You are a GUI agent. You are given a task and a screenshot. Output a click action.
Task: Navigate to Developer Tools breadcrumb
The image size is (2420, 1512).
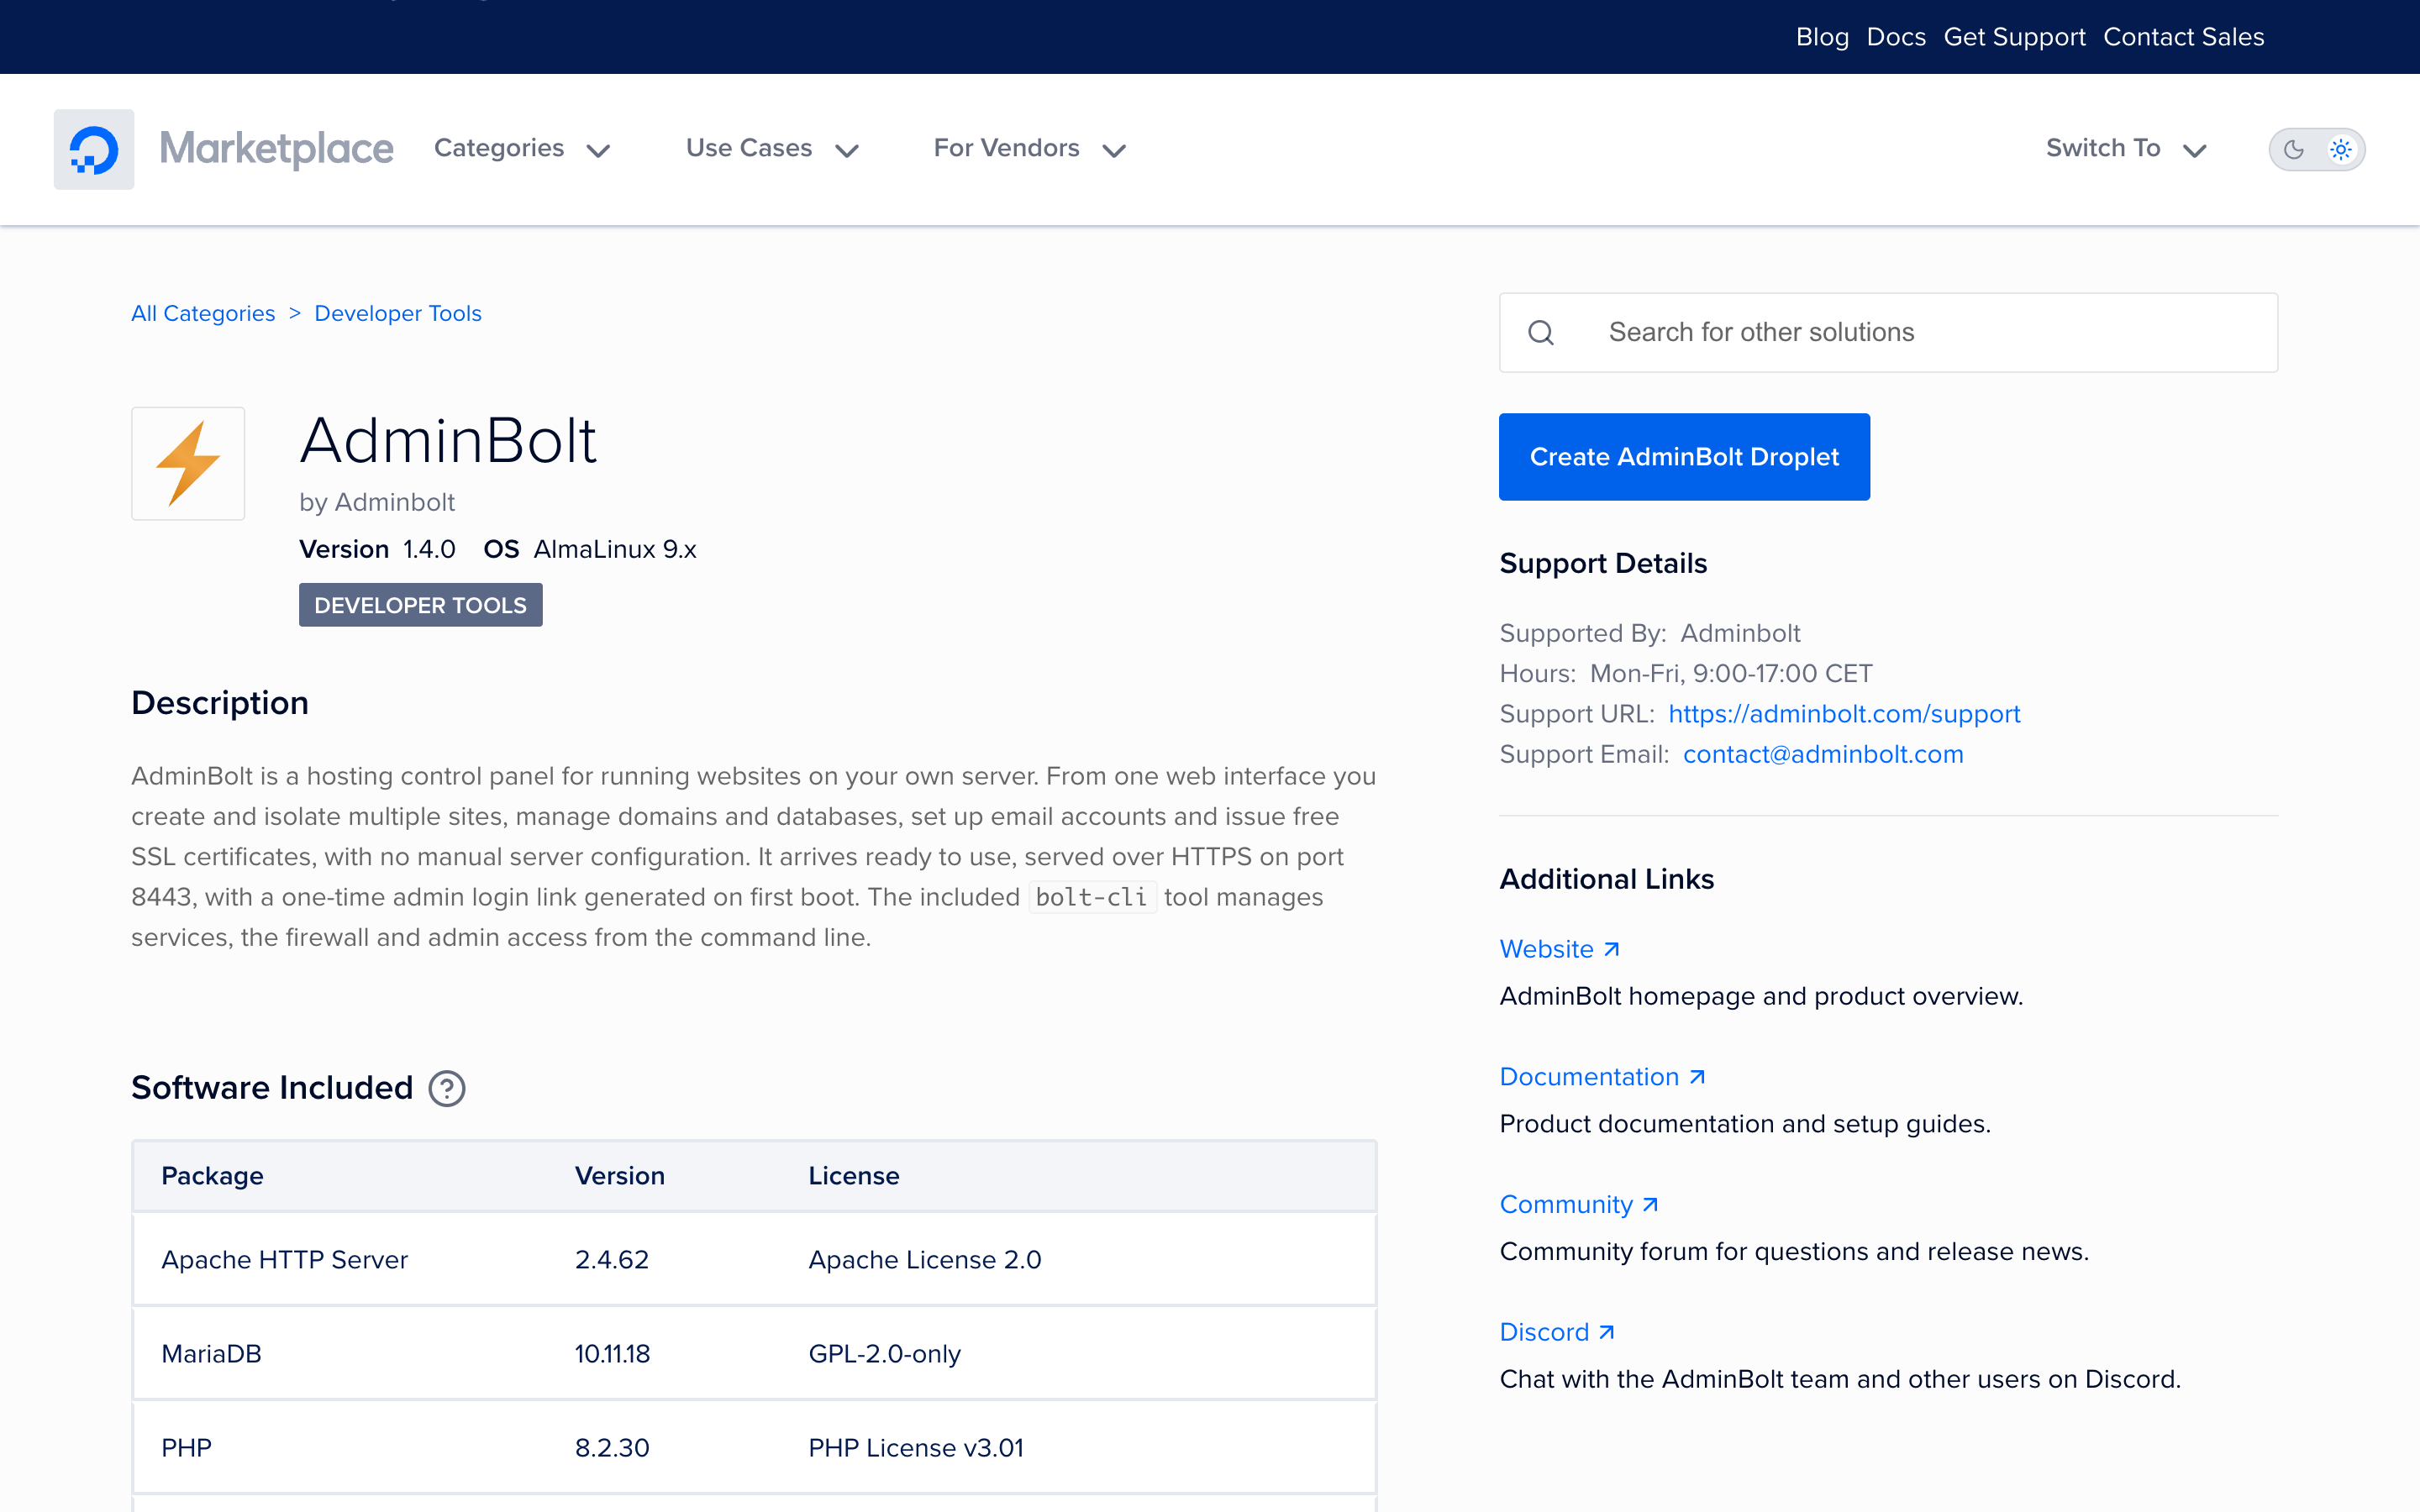[x=398, y=314]
